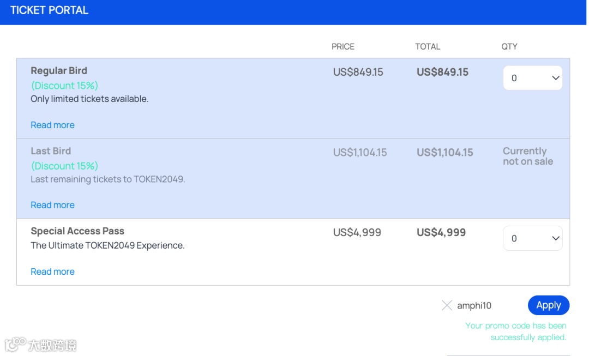Image resolution: width=589 pixels, height=356 pixels.
Task: Click Last Bird's Discount 15% label
Action: (x=64, y=166)
